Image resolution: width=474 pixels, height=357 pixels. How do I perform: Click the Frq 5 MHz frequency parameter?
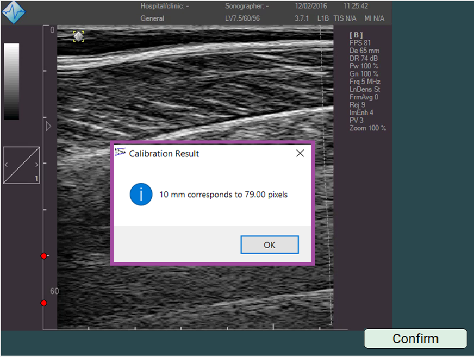pyautogui.click(x=364, y=82)
